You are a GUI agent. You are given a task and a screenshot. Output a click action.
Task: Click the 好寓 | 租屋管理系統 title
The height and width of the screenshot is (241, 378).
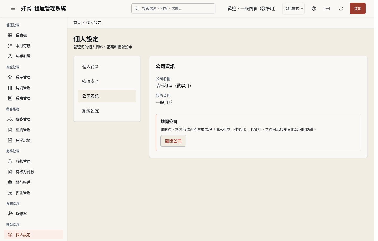[x=43, y=8]
